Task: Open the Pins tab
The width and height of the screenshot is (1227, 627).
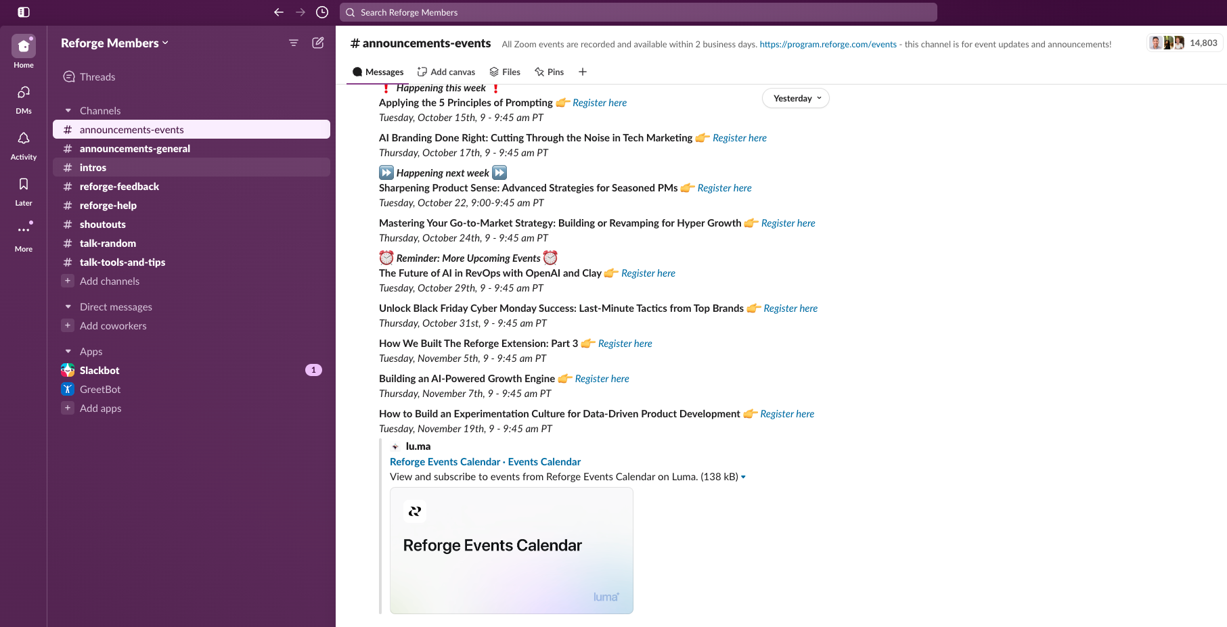Action: pyautogui.click(x=549, y=72)
